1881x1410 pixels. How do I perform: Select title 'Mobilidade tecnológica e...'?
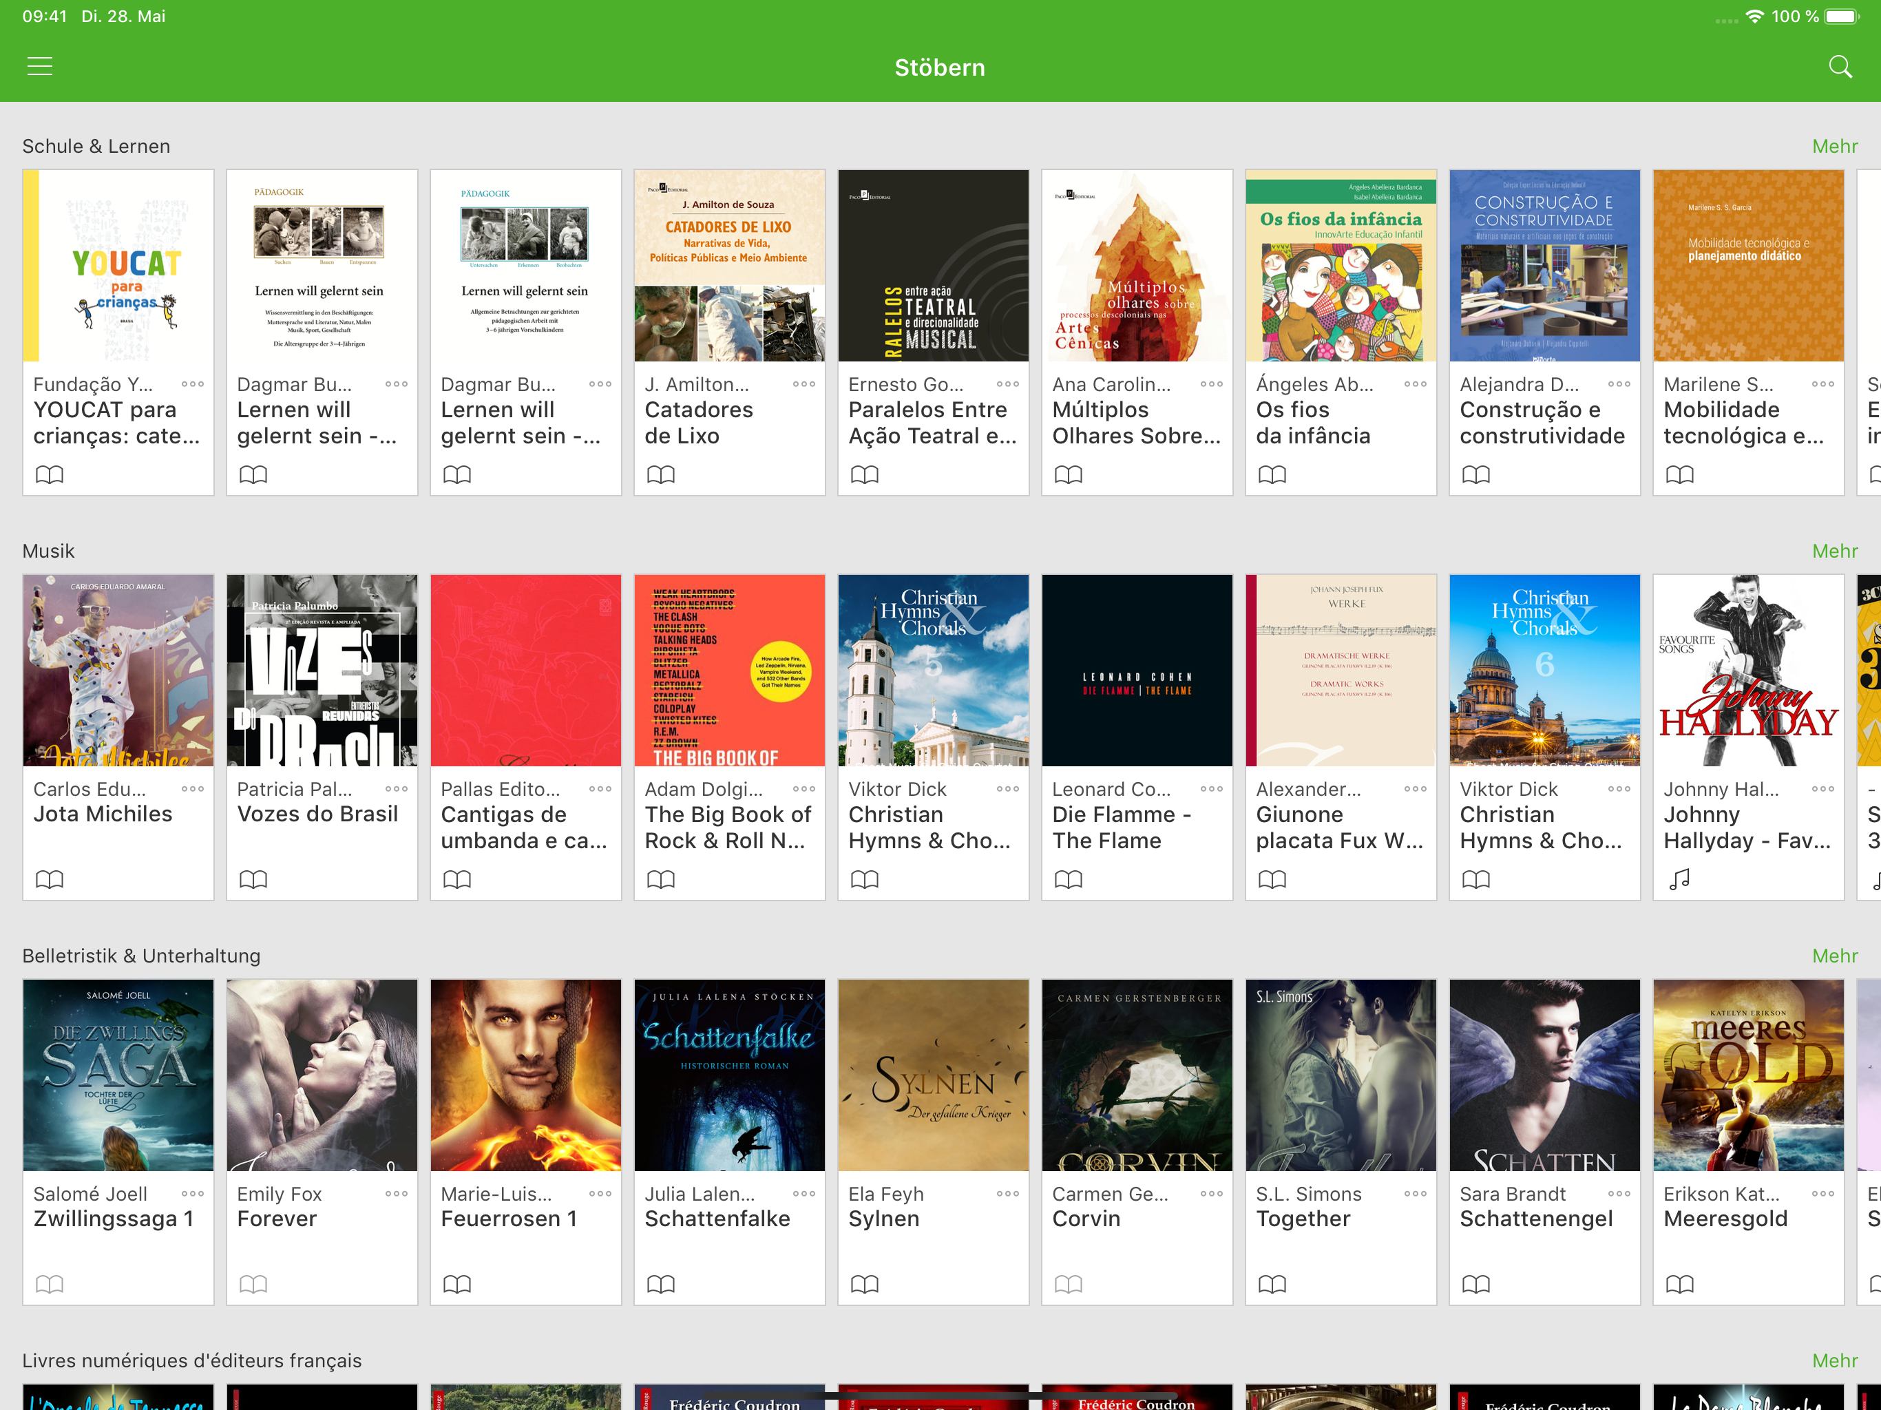click(x=1743, y=423)
